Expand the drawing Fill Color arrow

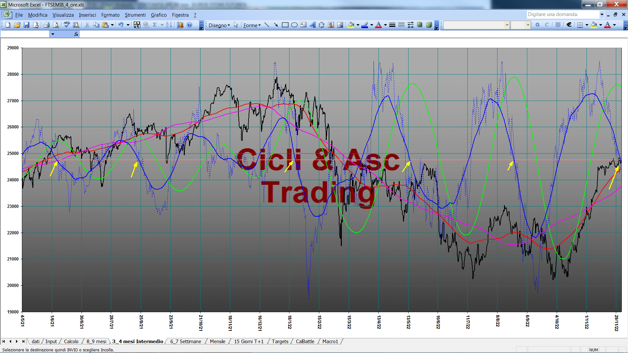click(358, 25)
